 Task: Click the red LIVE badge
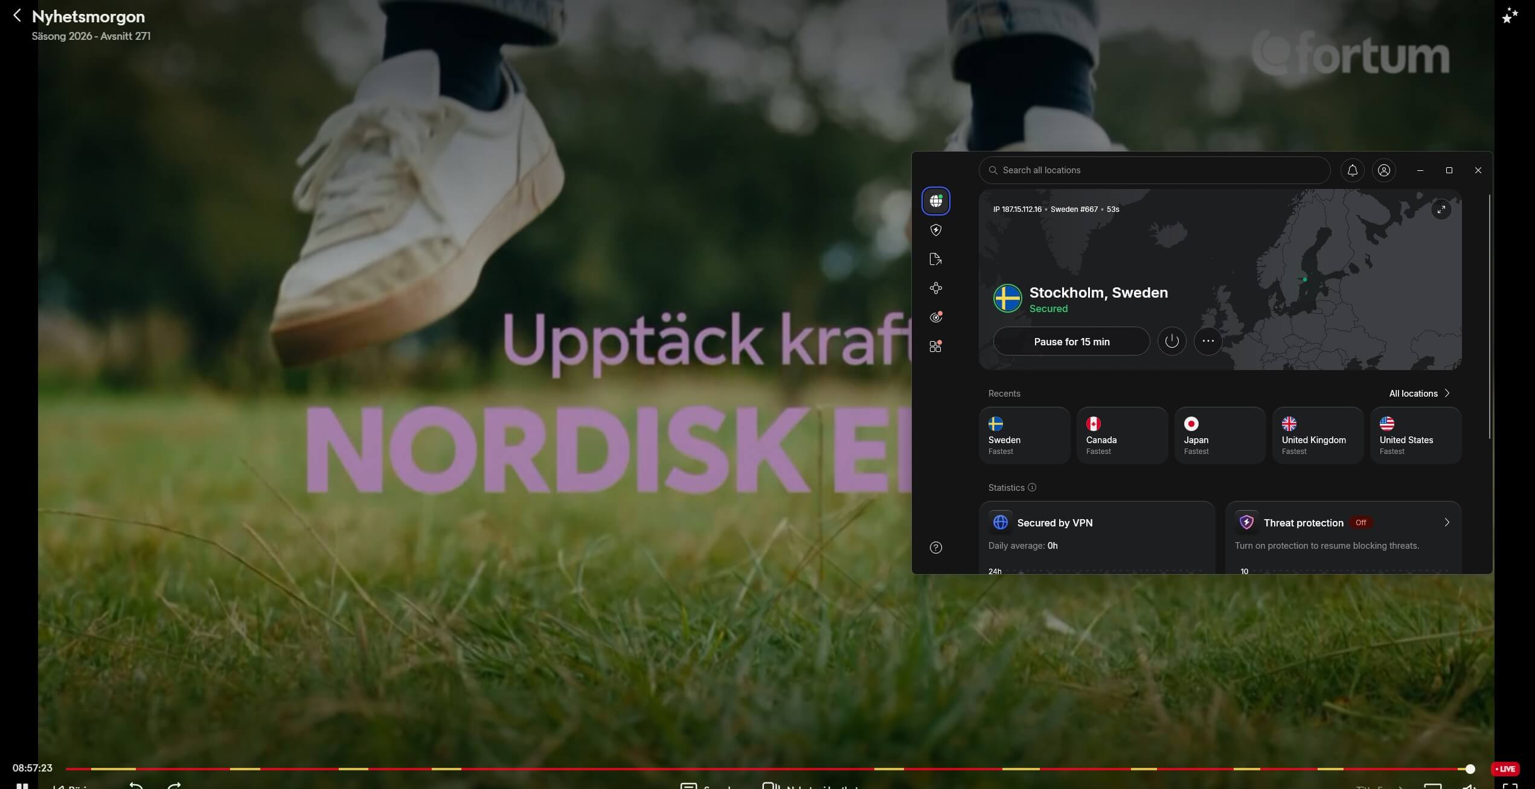click(1505, 768)
